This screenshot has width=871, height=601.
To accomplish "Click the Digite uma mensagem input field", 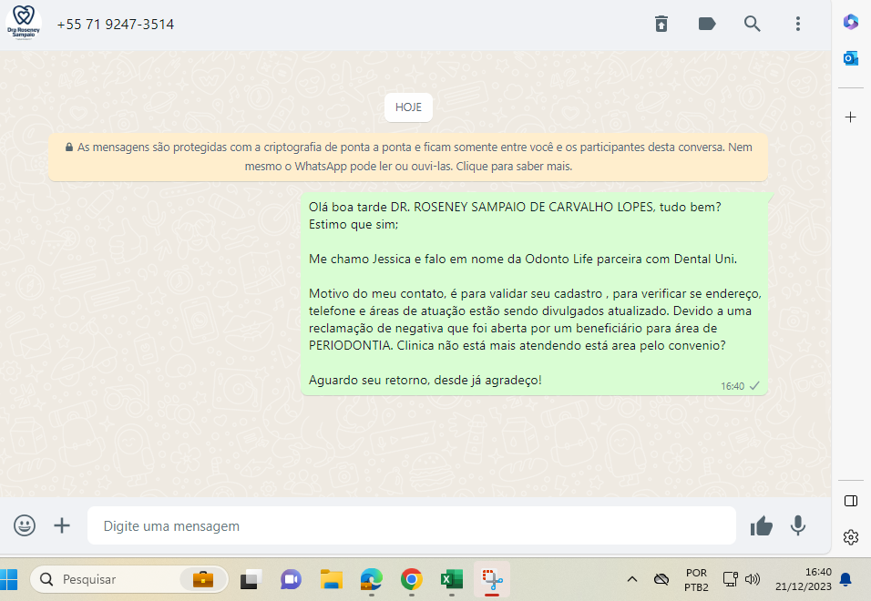I will pos(410,525).
